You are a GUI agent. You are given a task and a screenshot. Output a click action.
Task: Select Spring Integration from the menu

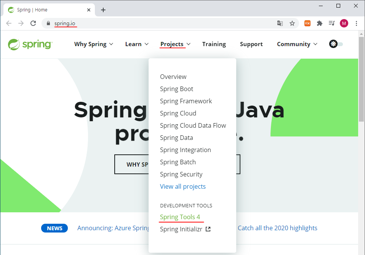point(186,150)
